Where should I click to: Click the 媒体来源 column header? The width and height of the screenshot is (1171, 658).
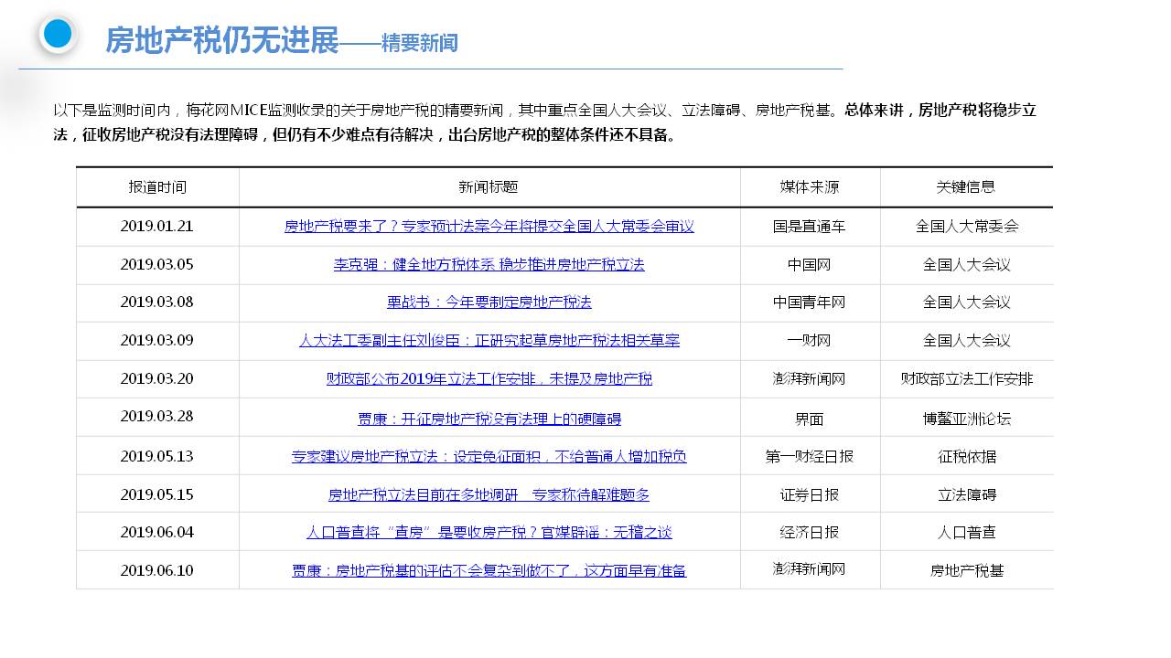(809, 187)
